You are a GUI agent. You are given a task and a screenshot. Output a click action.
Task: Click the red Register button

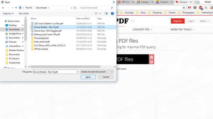177,21
